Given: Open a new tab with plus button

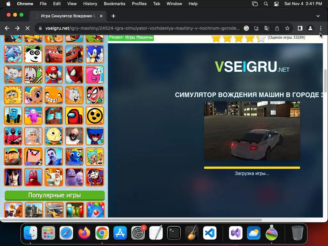Looking at the screenshot, I should [113, 16].
